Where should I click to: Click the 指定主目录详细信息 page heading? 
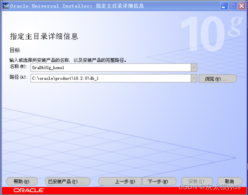click(x=44, y=36)
